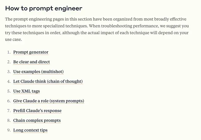Open the Long context tips link
201x140 pixels.
coord(30,130)
